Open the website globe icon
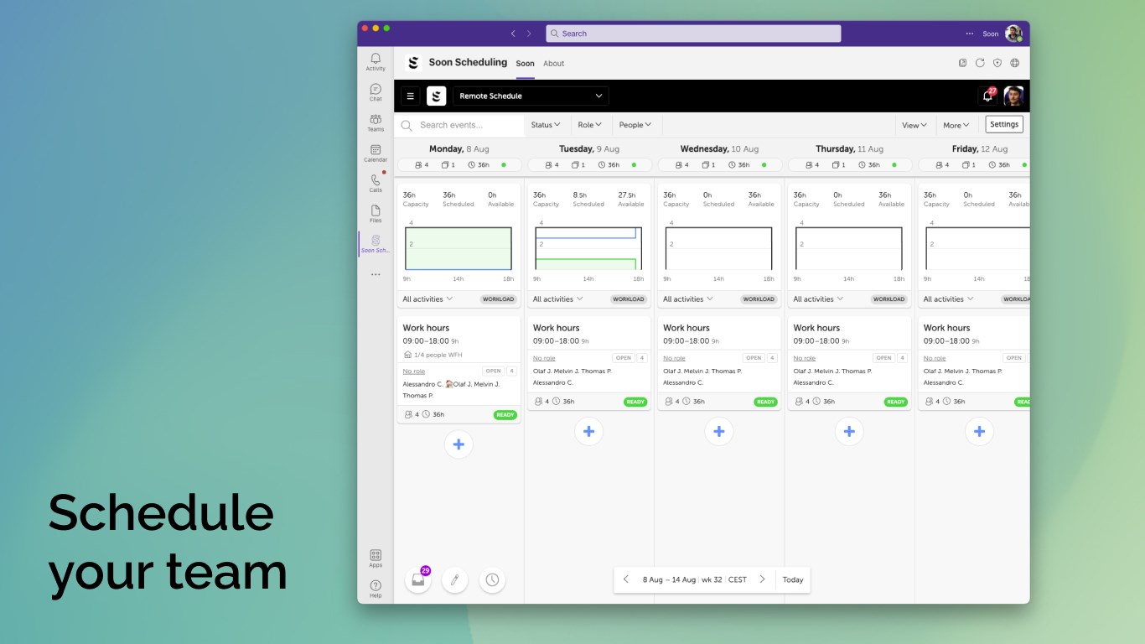Viewport: 1145px width, 644px height. [1014, 63]
